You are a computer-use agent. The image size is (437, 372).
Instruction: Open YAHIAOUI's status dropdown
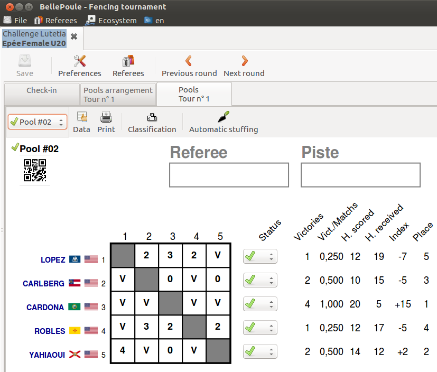(x=260, y=351)
